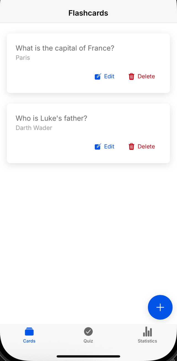Tap the Quiz checkmark icon
This screenshot has width=177, height=361.
(88, 331)
